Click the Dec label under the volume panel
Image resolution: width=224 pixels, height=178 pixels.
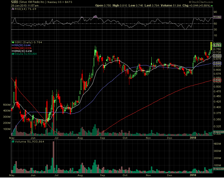[170, 175]
